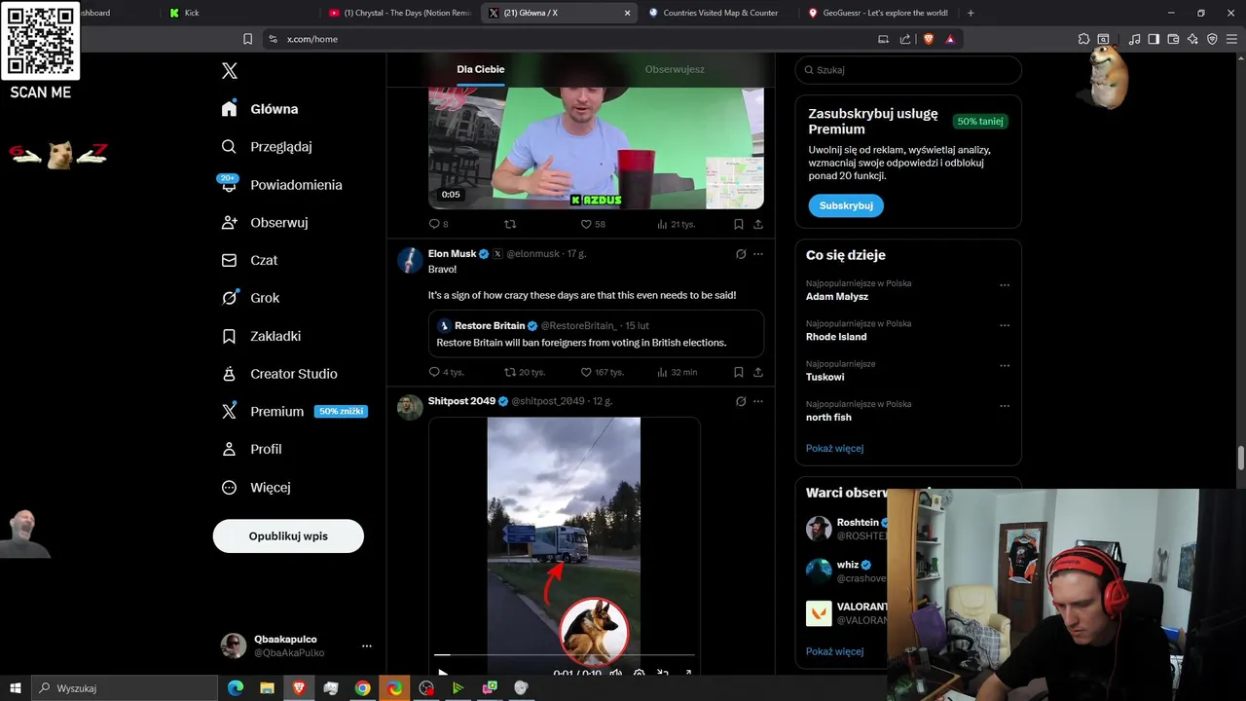Switch to the GeoGuessr tab
The height and width of the screenshot is (701, 1246).
coord(879,13)
